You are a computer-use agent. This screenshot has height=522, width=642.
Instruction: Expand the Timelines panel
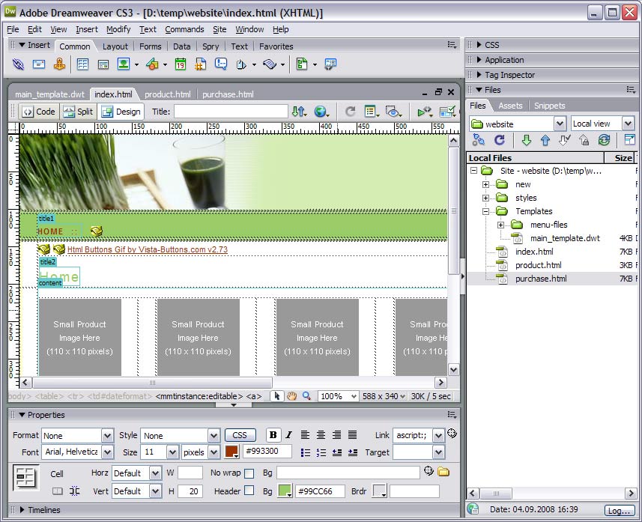(x=22, y=510)
